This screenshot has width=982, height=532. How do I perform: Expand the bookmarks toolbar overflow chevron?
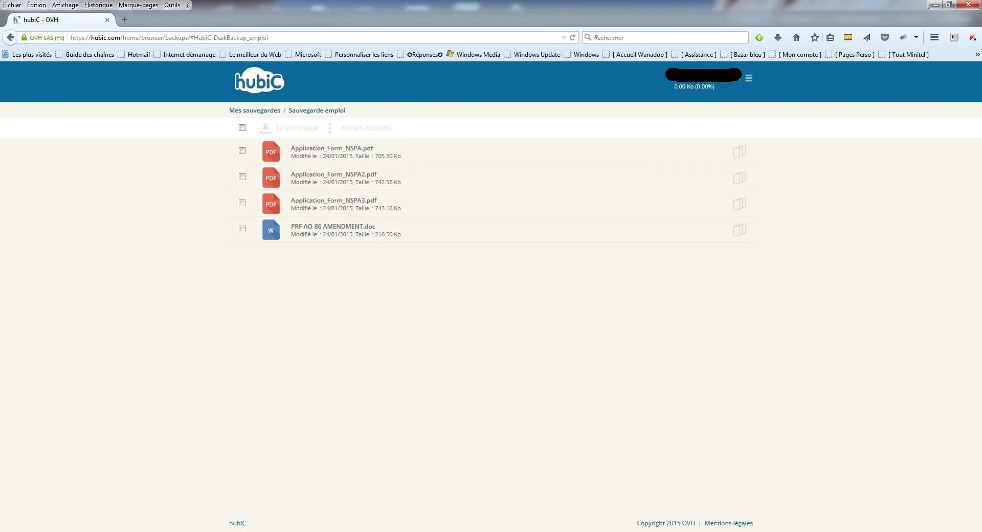(977, 55)
